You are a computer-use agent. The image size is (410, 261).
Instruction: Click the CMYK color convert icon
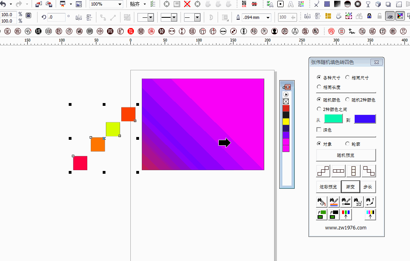(x=370, y=214)
